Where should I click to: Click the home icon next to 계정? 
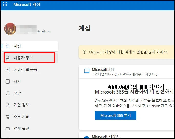coord(8,46)
